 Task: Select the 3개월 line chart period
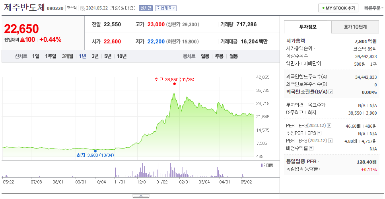pyautogui.click(x=68, y=56)
